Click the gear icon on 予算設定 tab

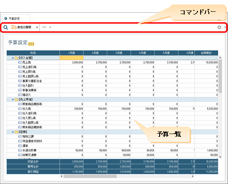click(x=6, y=19)
